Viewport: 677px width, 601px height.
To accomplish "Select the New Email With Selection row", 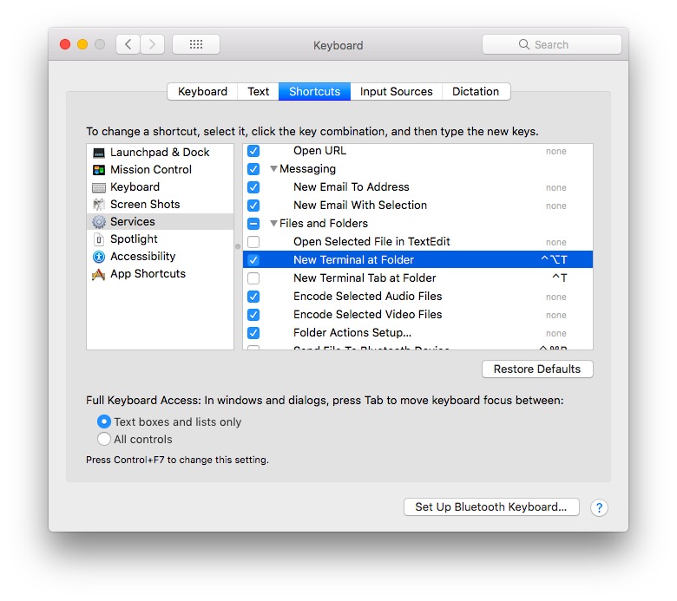I will click(x=417, y=206).
